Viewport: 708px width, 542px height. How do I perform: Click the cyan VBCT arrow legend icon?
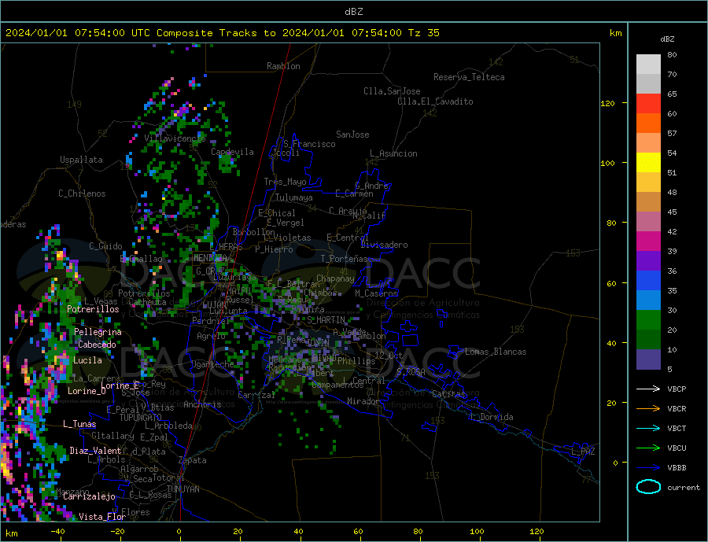click(648, 428)
